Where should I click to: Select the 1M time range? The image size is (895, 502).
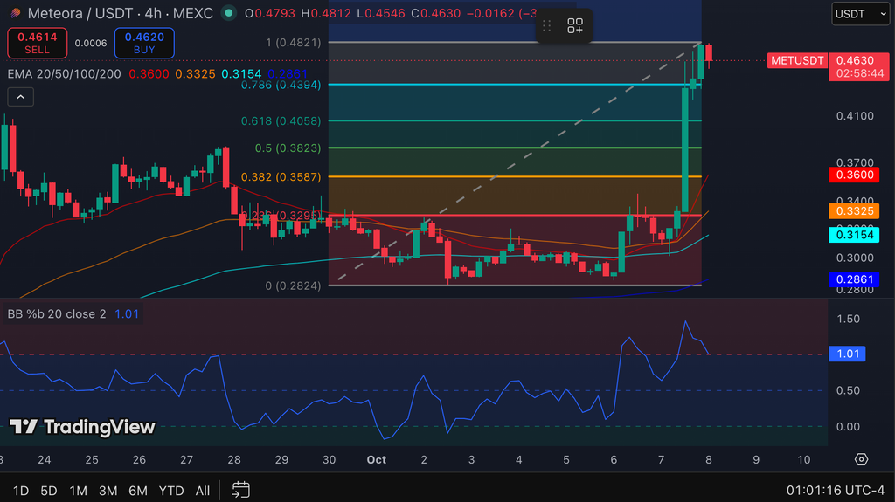[78, 491]
